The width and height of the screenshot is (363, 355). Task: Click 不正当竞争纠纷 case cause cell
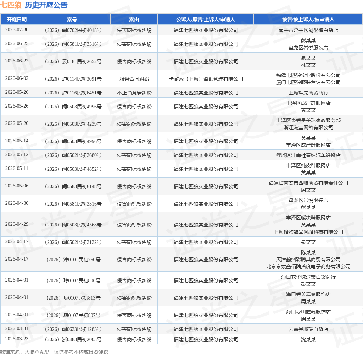(x=134, y=93)
